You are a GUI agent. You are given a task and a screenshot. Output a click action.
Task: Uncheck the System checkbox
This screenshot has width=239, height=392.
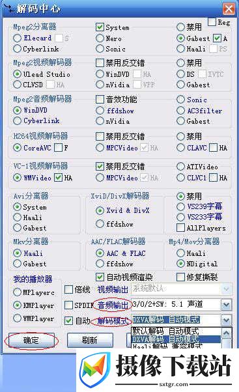100,27
